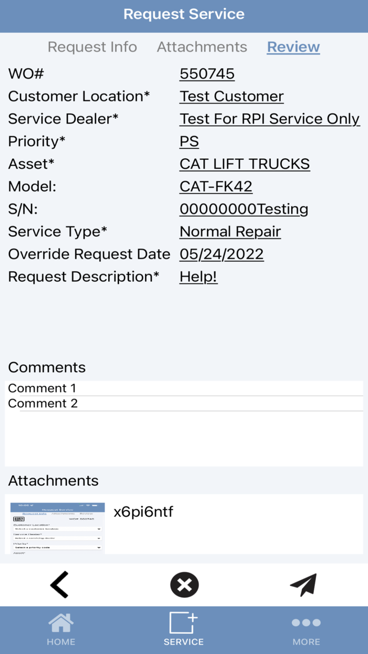Viewport: 368px width, 654px height.
Task: Switch to the Request Info tab
Action: (93, 47)
